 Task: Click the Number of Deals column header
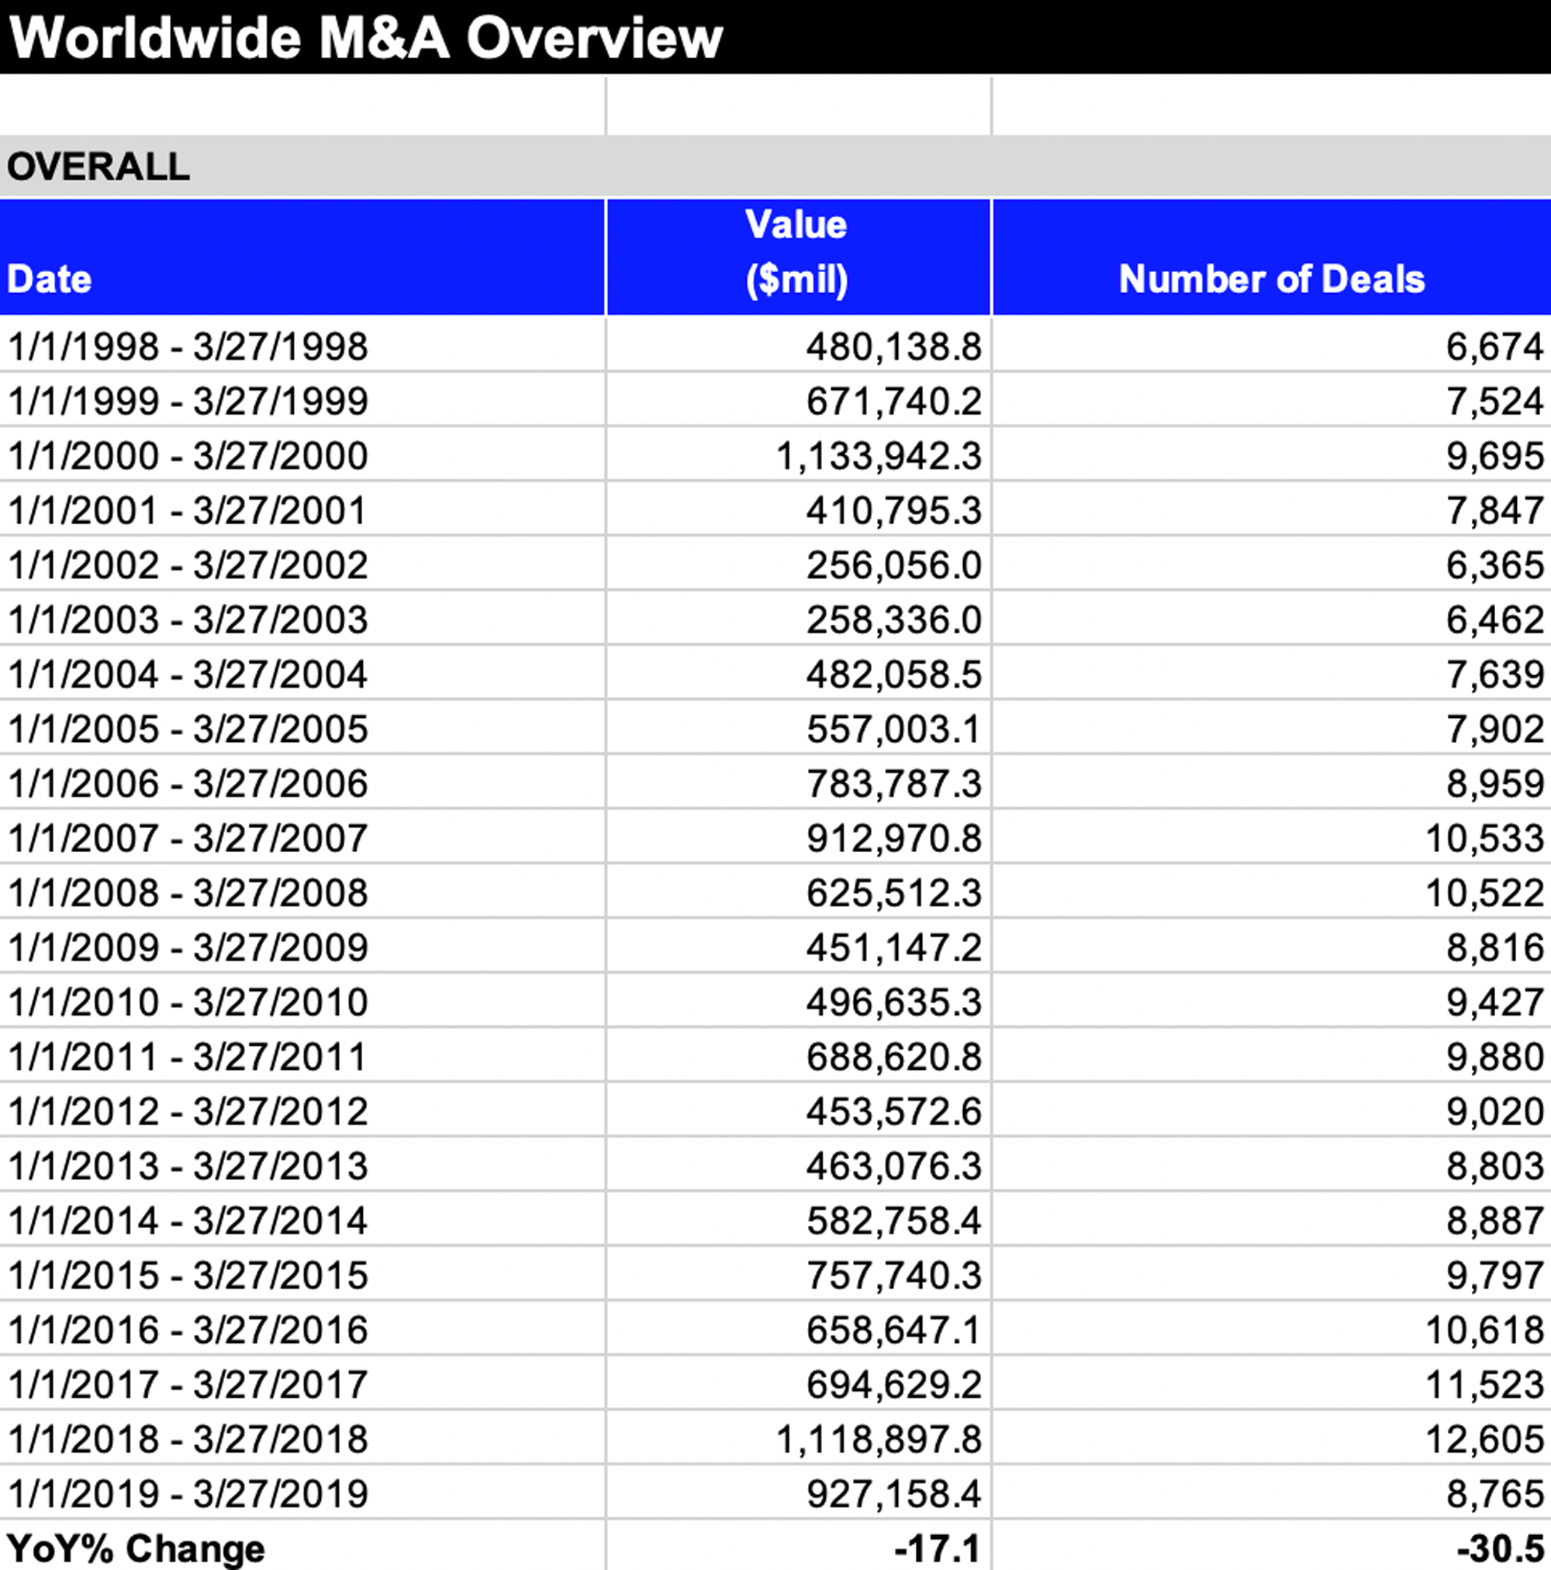(x=1271, y=279)
